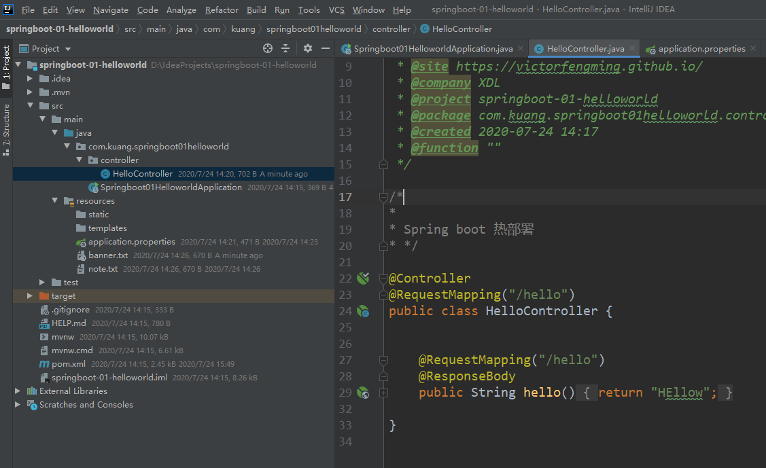Click the locate-in-project crosshair icon
This screenshot has height=468, width=766.
pos(268,48)
